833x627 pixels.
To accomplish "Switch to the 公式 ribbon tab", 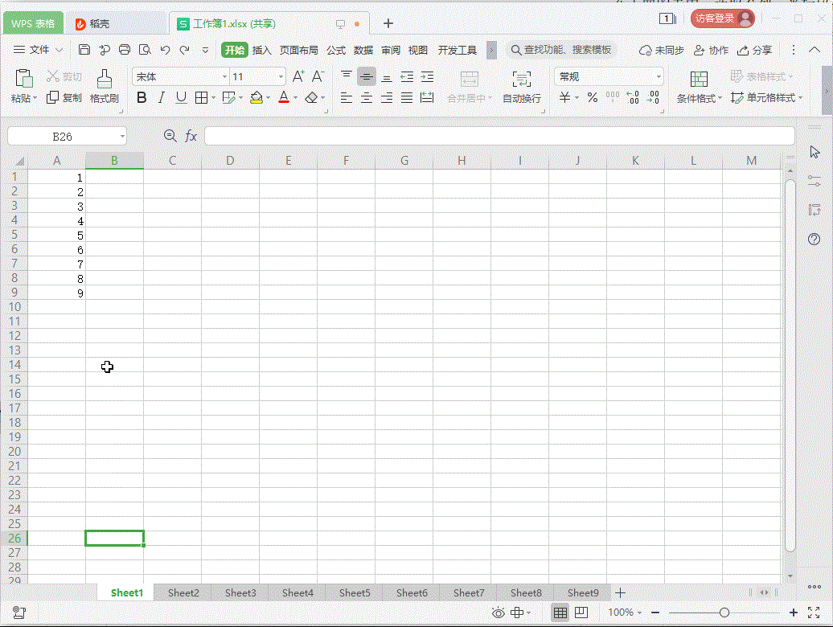I will click(336, 50).
